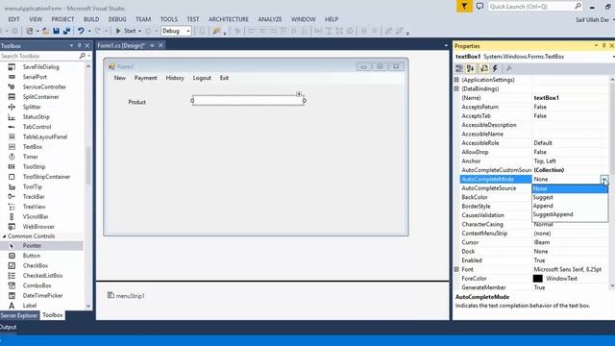Viewport: 615px width, 346px height.
Task: Click the textBox1 control on the form
Action: click(x=248, y=101)
